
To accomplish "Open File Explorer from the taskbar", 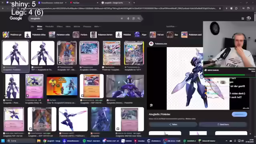I will (39, 141).
